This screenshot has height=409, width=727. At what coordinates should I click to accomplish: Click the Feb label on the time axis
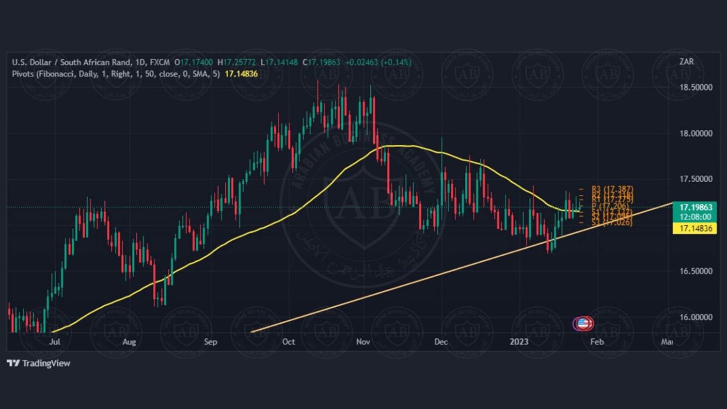point(597,342)
